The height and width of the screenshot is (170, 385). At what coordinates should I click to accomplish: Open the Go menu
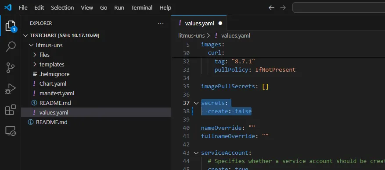tap(104, 7)
